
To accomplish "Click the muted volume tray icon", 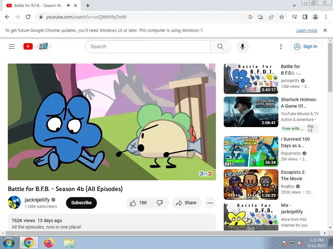I will point(300,243).
